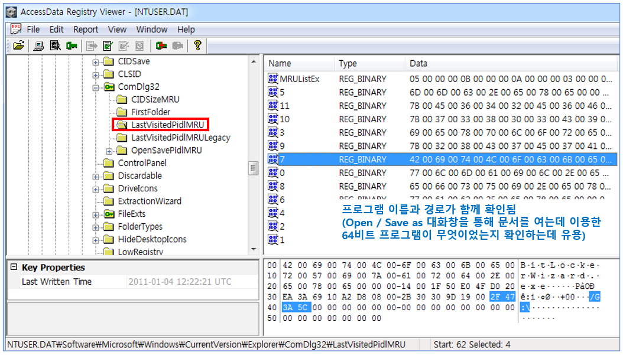Sort by the Name column header
The width and height of the screenshot is (623, 355).
point(300,63)
